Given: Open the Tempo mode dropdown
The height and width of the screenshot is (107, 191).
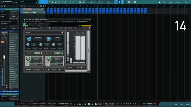Looking at the screenshot, I should pyautogui.click(x=14, y=12).
